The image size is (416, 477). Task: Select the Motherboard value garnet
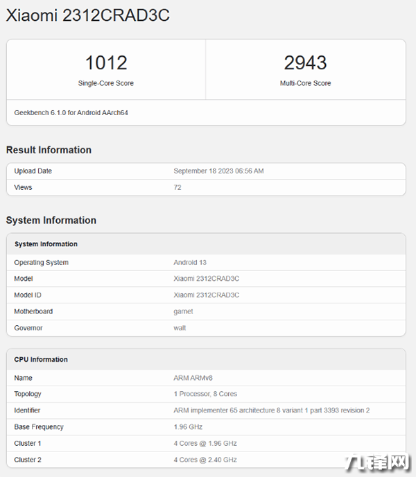point(184,311)
